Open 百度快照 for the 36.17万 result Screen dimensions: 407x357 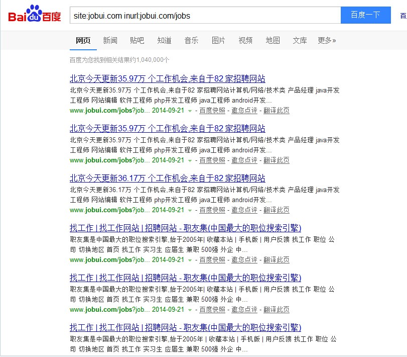click(212, 210)
